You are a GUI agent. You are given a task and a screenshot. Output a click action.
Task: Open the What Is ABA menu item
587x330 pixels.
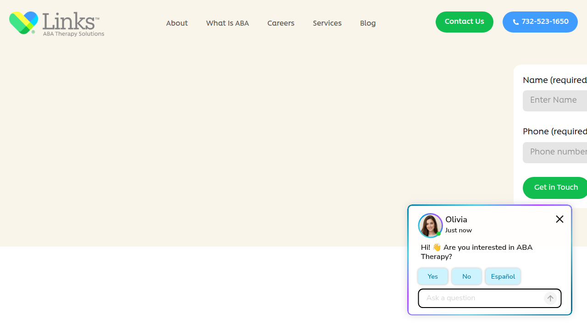227,23
